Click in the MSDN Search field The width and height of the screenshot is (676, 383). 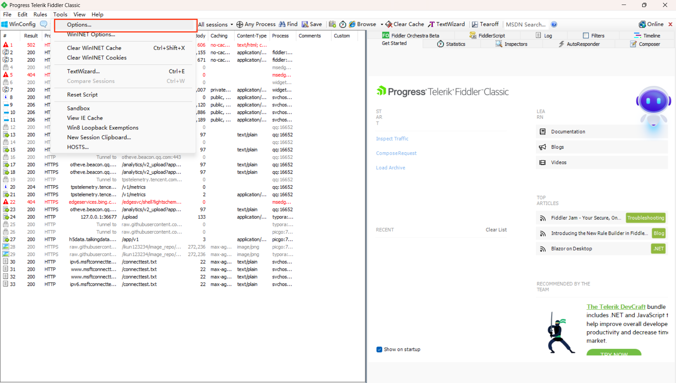pyautogui.click(x=526, y=24)
